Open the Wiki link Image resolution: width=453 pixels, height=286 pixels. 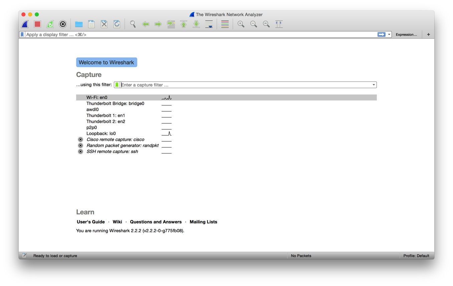click(118, 222)
